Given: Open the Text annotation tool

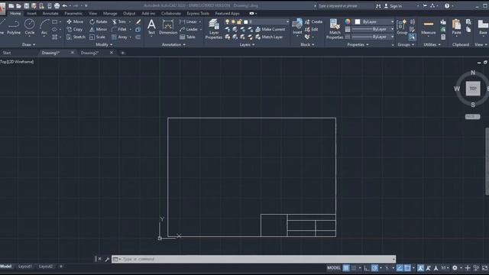Looking at the screenshot, I should pos(151,27).
